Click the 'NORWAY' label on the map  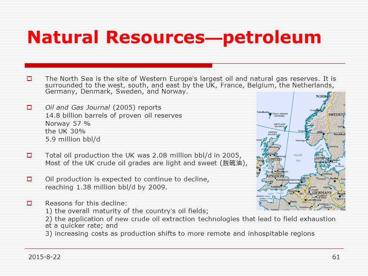323,96
